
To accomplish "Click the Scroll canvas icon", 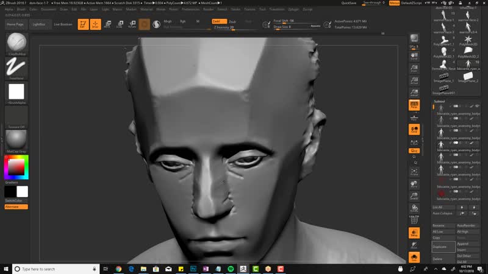I will point(414,56).
